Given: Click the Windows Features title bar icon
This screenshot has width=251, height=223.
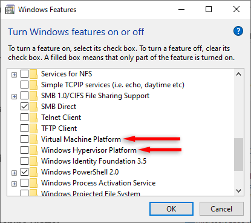Looking at the screenshot, I should [10, 10].
